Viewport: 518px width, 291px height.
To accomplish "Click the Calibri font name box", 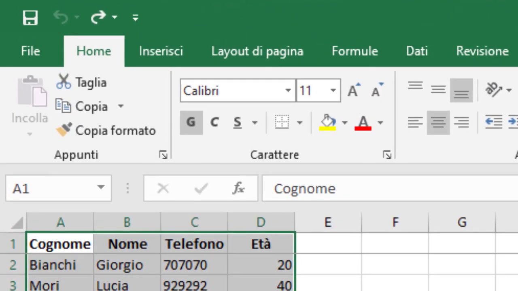I will (x=233, y=91).
